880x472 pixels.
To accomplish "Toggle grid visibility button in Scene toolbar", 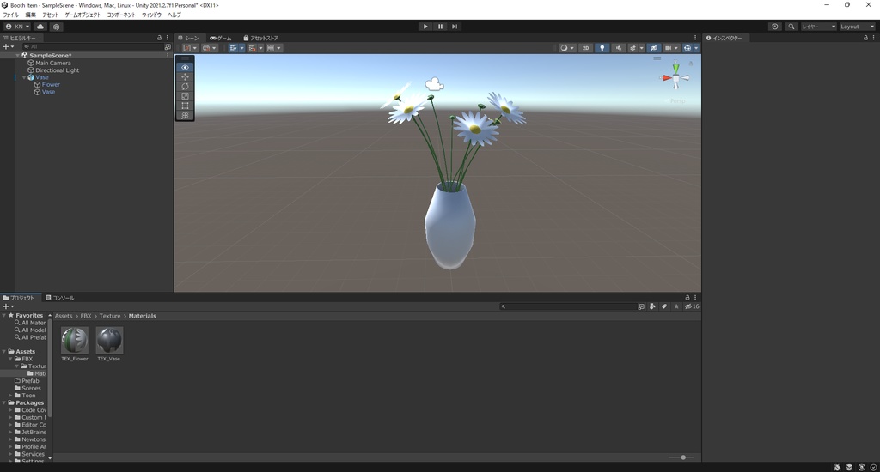I will 233,48.
